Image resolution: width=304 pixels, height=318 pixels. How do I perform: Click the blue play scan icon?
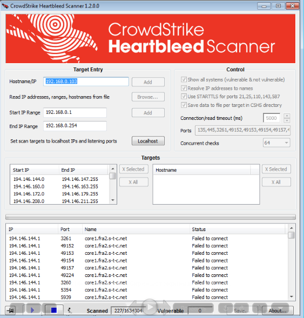click(x=32, y=310)
